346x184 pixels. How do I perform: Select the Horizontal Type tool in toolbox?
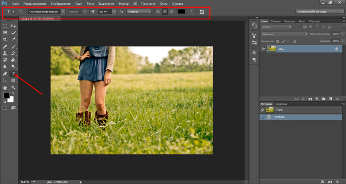pyautogui.click(x=13, y=74)
